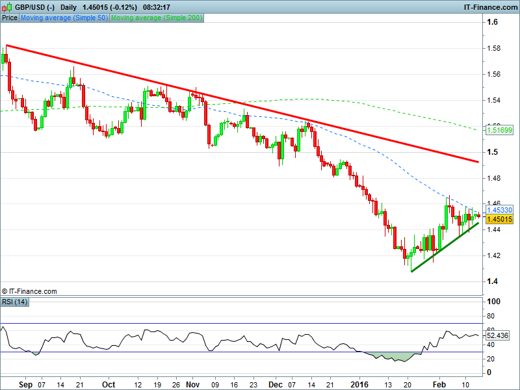This screenshot has height=390, width=520.
Task: Click the 1.45015 (-0.12%) price readout in header
Action: [x=110, y=7]
